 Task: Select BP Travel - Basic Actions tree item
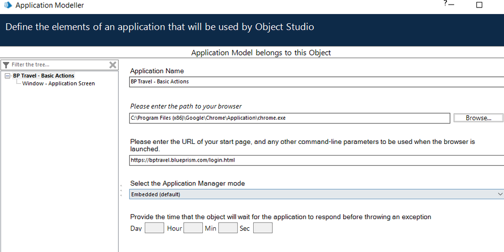point(43,76)
